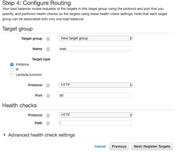This screenshot has width=176, height=152.
Task: Click info icon beside Path label
Action: coord(48,123)
